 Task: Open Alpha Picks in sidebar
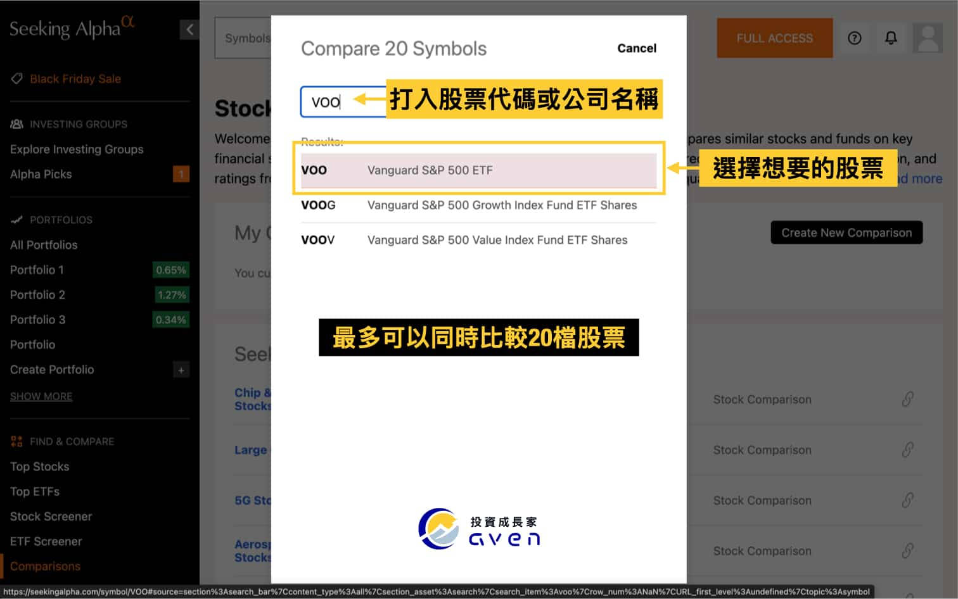coord(41,174)
